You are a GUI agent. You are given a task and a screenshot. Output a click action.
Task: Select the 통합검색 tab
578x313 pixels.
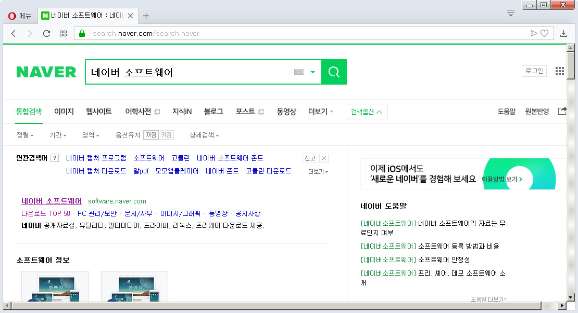(x=29, y=111)
